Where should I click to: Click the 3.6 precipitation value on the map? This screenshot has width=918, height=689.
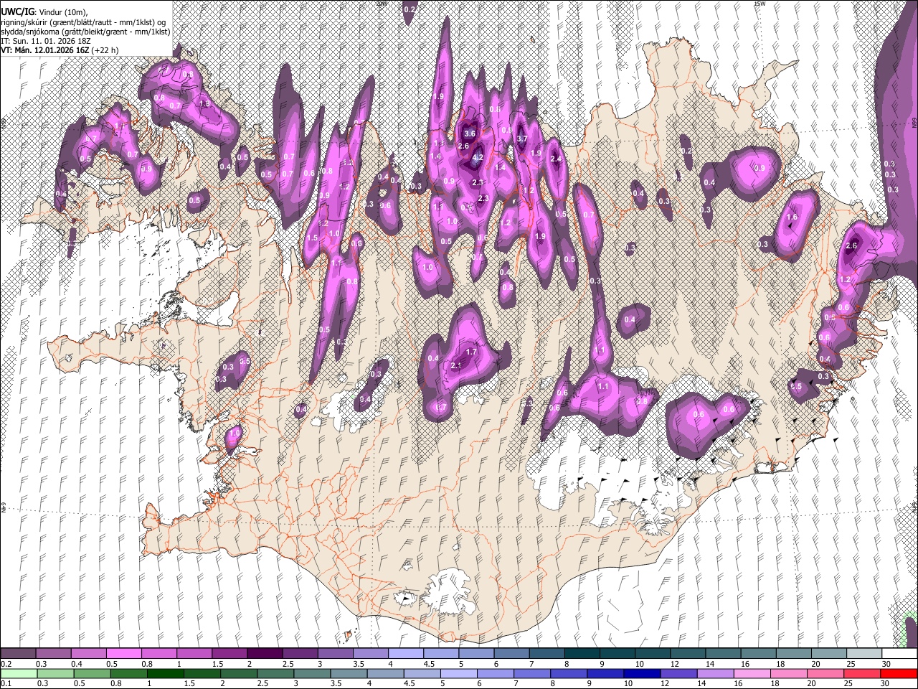click(x=470, y=133)
